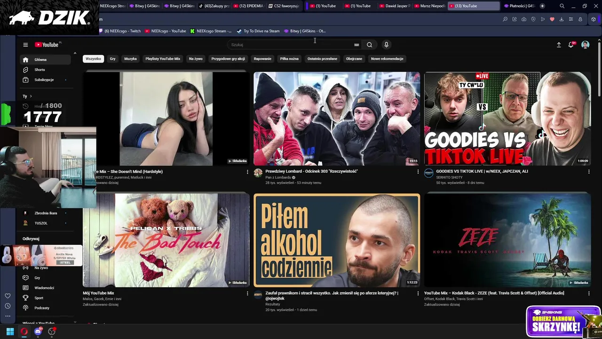The width and height of the screenshot is (602, 339).
Task: Open Shorts from the sidebar
Action: click(45, 70)
